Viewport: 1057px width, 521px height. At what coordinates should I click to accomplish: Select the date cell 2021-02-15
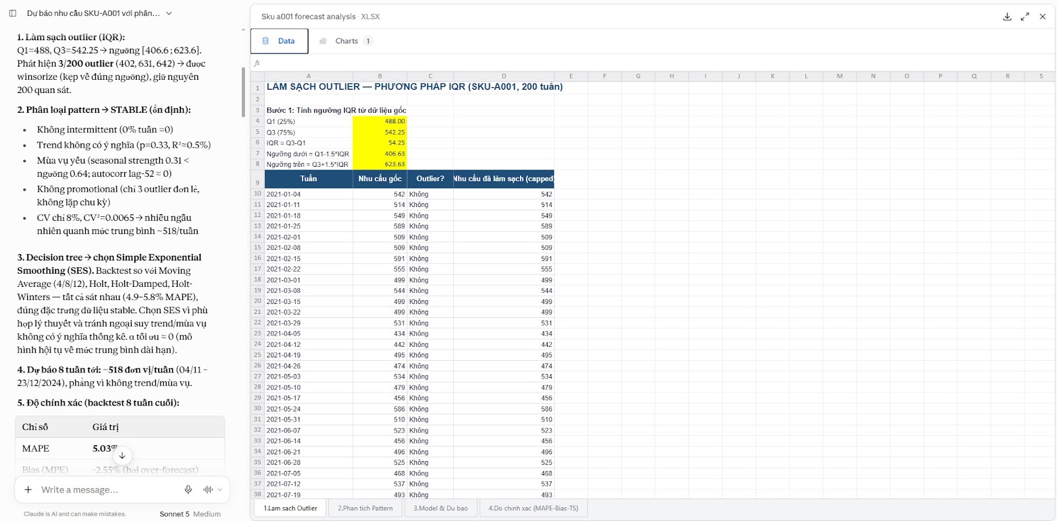tap(309, 259)
